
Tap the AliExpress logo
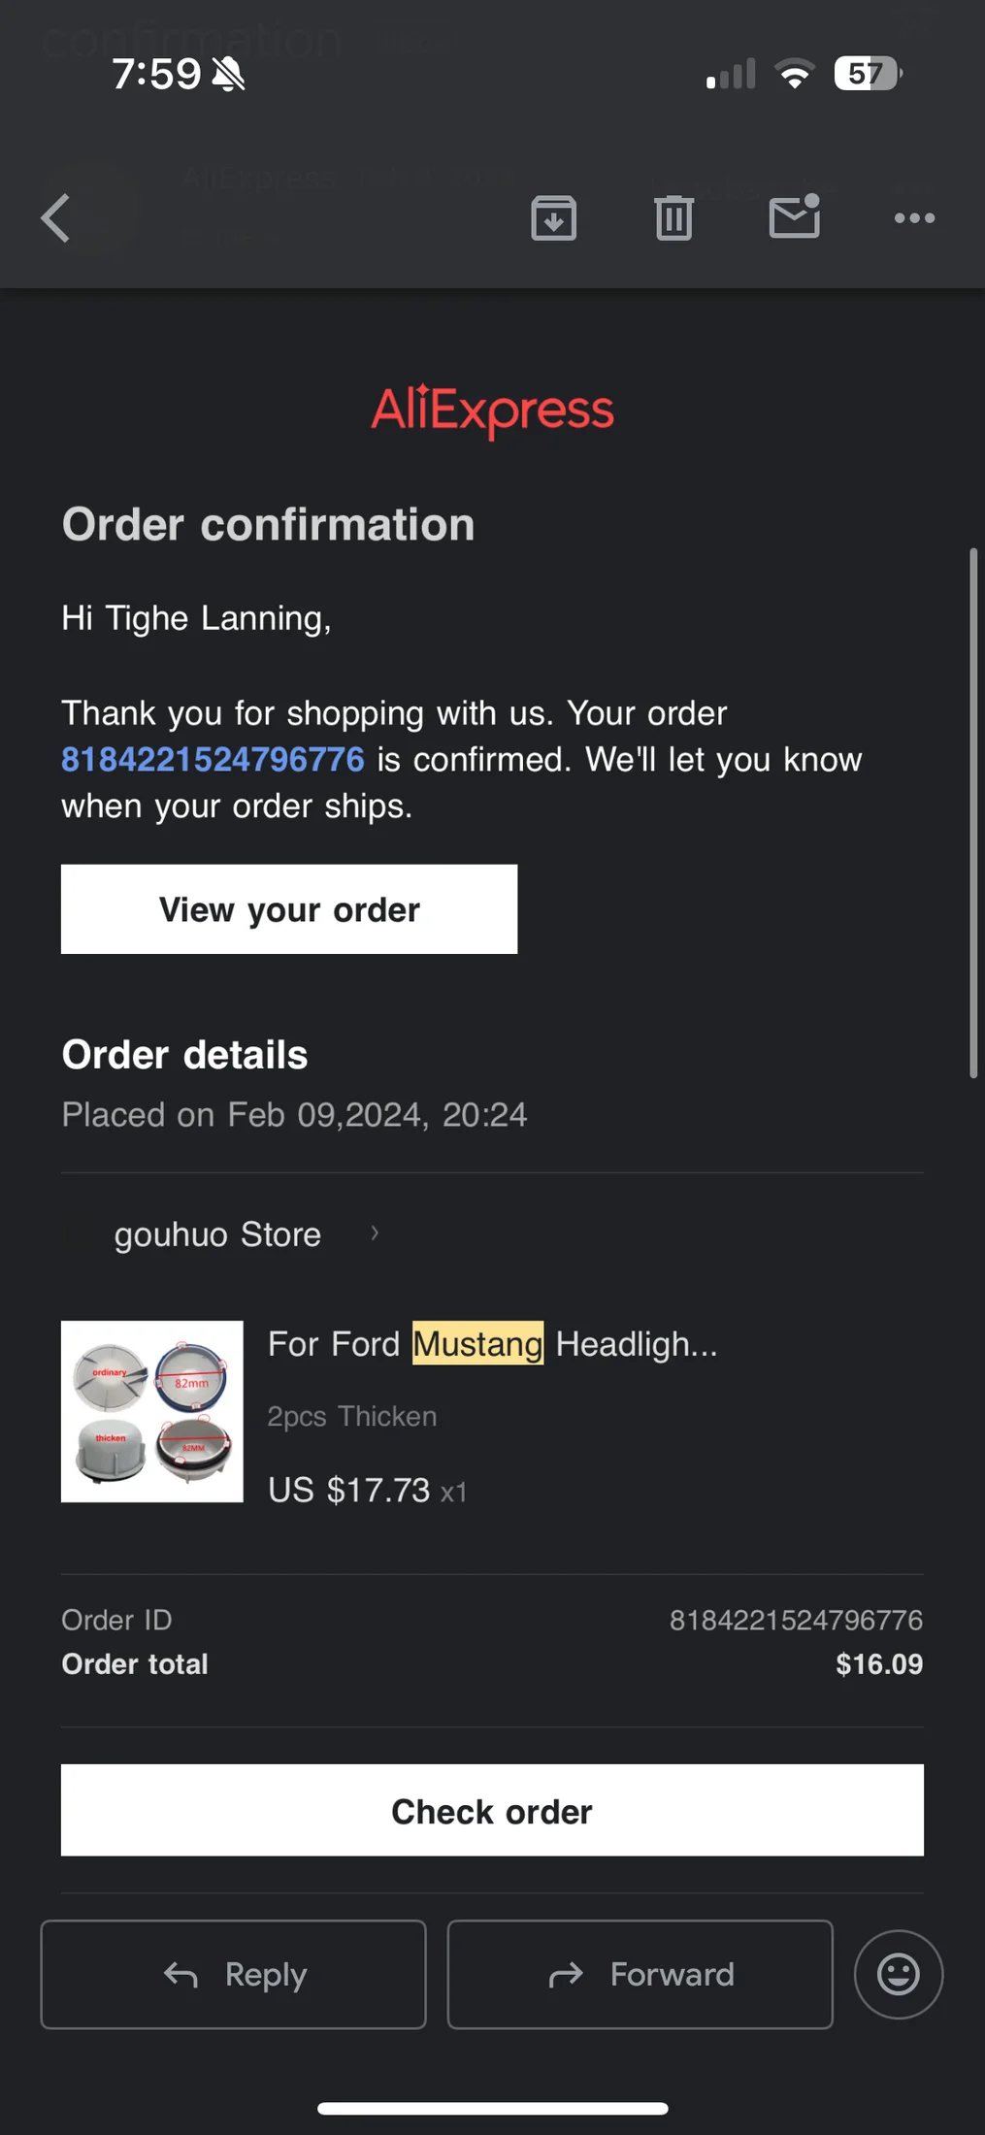click(492, 411)
